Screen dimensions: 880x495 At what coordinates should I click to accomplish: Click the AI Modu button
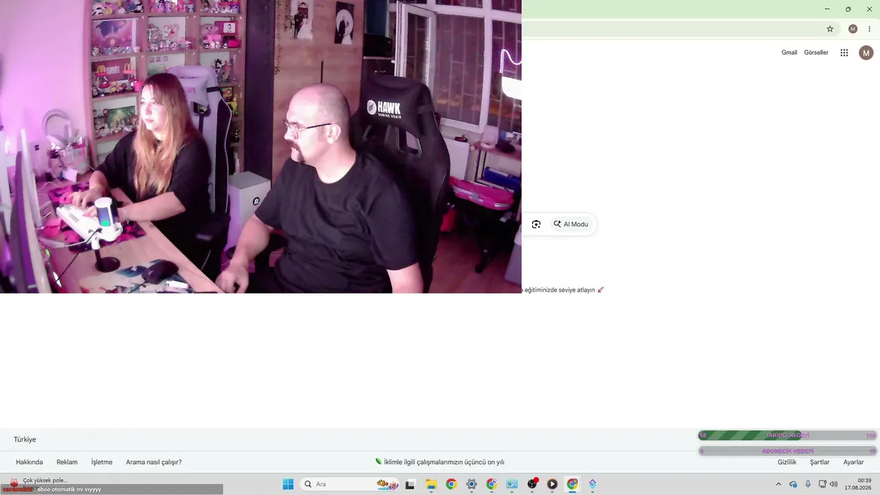[571, 224]
